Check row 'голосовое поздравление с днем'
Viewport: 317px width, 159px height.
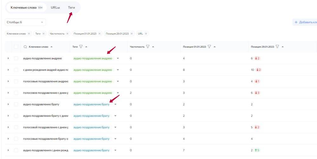16,93
